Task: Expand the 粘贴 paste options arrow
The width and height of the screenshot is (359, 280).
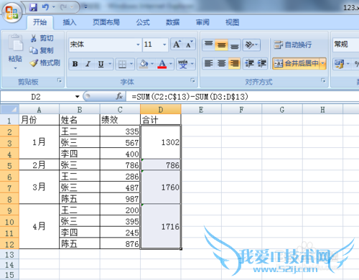Action: point(15,68)
